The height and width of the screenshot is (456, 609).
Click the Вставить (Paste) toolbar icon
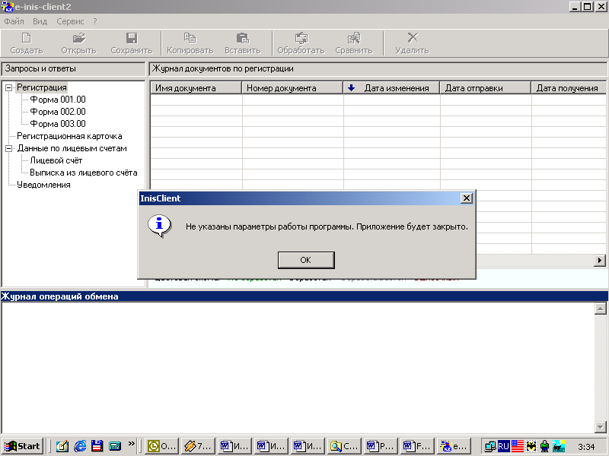click(243, 38)
